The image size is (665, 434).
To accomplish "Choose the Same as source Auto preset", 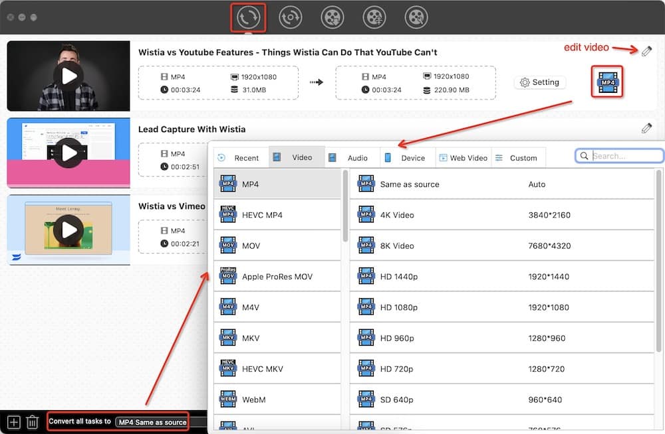I will (502, 184).
